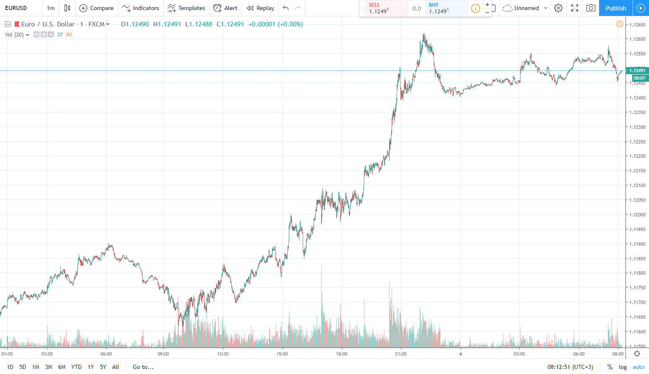Image resolution: width=649 pixels, height=374 pixels.
Task: Select the 6M time range
Action: pos(62,367)
